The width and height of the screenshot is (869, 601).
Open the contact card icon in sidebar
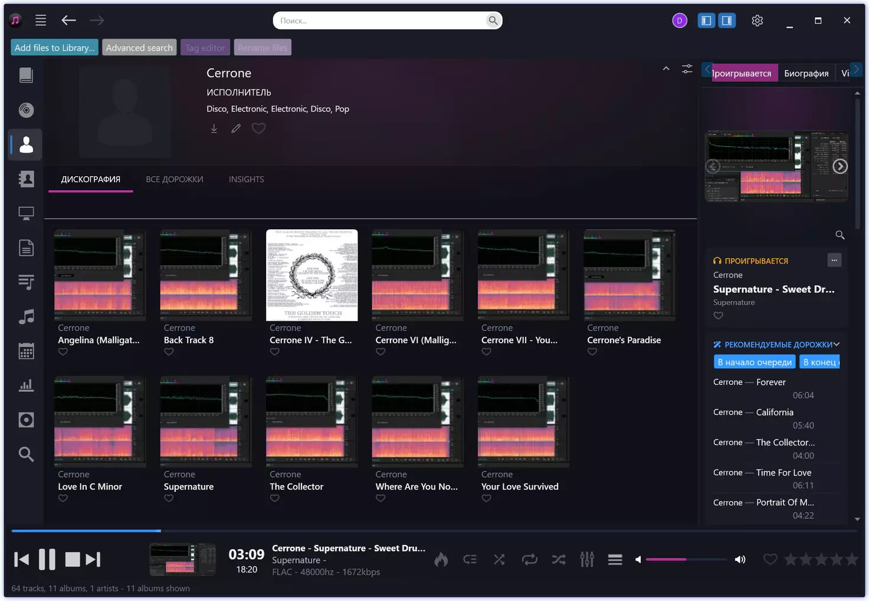pos(26,179)
